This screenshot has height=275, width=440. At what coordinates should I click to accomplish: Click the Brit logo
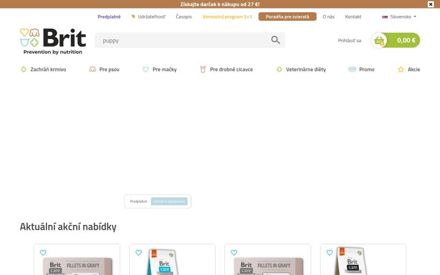pos(53,41)
